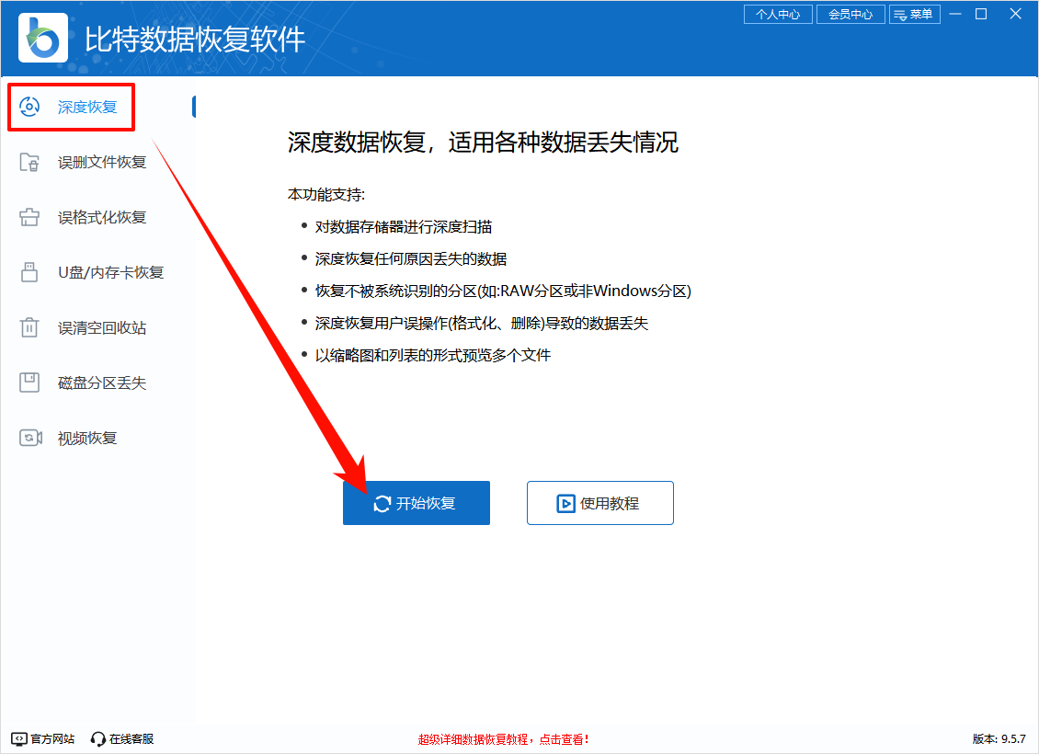
Task: Click text 对数据存储器进行深度扫描
Action: click(404, 226)
